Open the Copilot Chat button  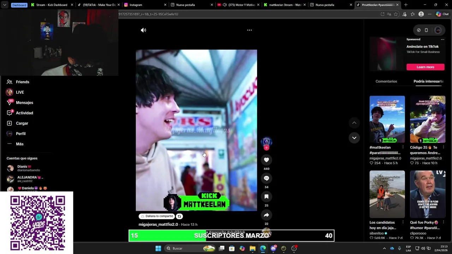(x=442, y=14)
